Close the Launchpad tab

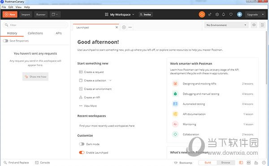pos(117,27)
